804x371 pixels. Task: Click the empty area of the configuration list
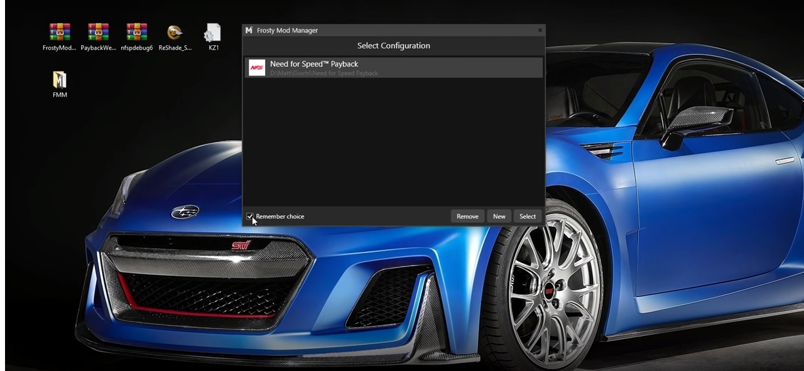click(393, 144)
